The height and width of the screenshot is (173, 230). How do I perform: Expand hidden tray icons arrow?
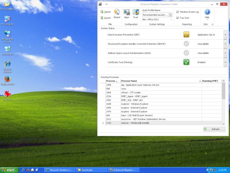pyautogui.click(x=208, y=170)
